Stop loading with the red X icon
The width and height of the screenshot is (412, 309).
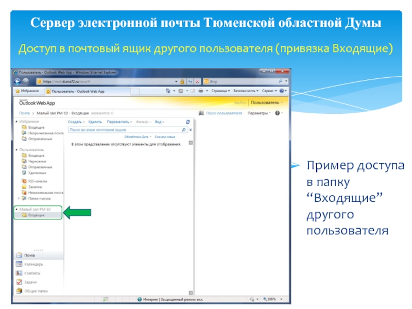197,81
